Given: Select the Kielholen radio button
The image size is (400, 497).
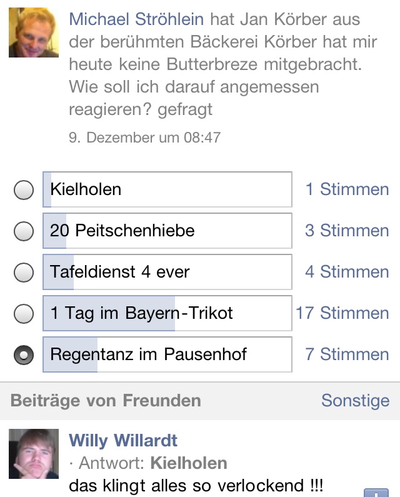Looking at the screenshot, I should point(24,189).
